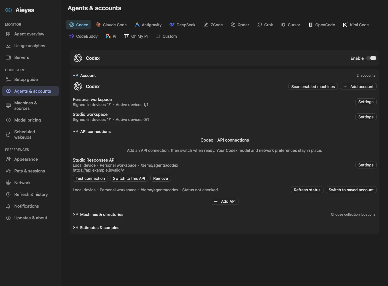
Task: Open Settings for Personal workspace
Action: [366, 102]
